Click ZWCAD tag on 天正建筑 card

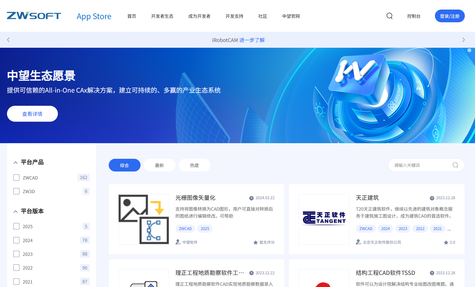tap(366, 229)
